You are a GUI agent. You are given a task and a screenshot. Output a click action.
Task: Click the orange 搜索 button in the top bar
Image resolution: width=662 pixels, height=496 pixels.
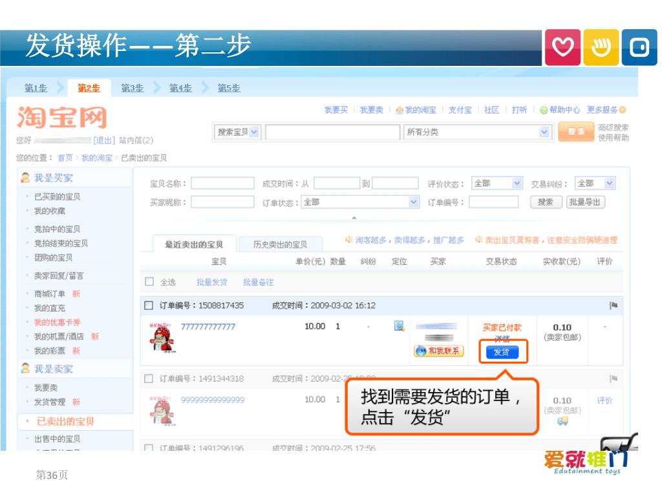[576, 132]
